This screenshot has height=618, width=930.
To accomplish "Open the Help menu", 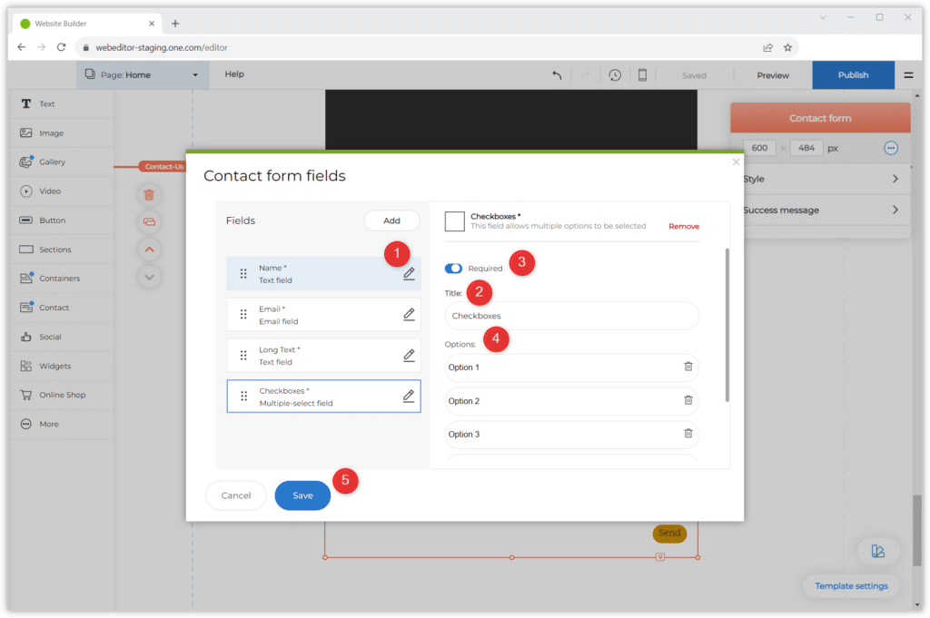I will point(234,74).
